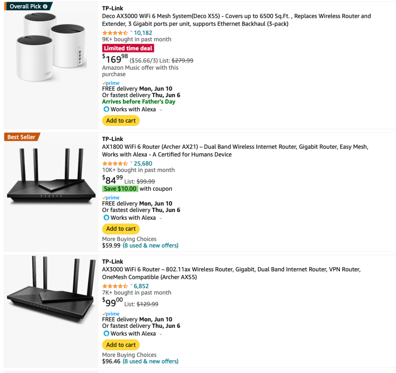This screenshot has width=396, height=373.
Task: Expand Works with Alexa for Deco X55
Action: pyautogui.click(x=161, y=110)
